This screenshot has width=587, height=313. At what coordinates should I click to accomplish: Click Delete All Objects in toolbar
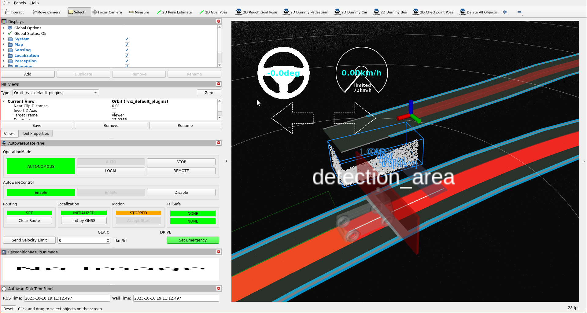click(x=478, y=12)
